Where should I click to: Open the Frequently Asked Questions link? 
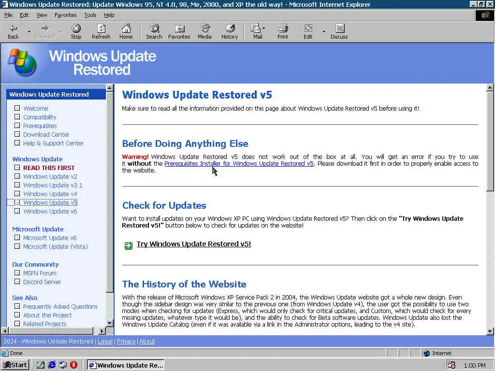(60, 307)
